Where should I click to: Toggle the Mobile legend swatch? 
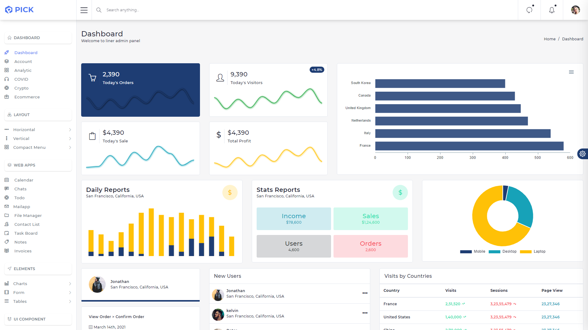[466, 252]
